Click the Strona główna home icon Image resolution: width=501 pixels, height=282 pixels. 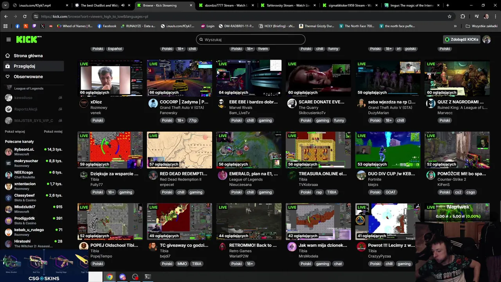[7, 56]
